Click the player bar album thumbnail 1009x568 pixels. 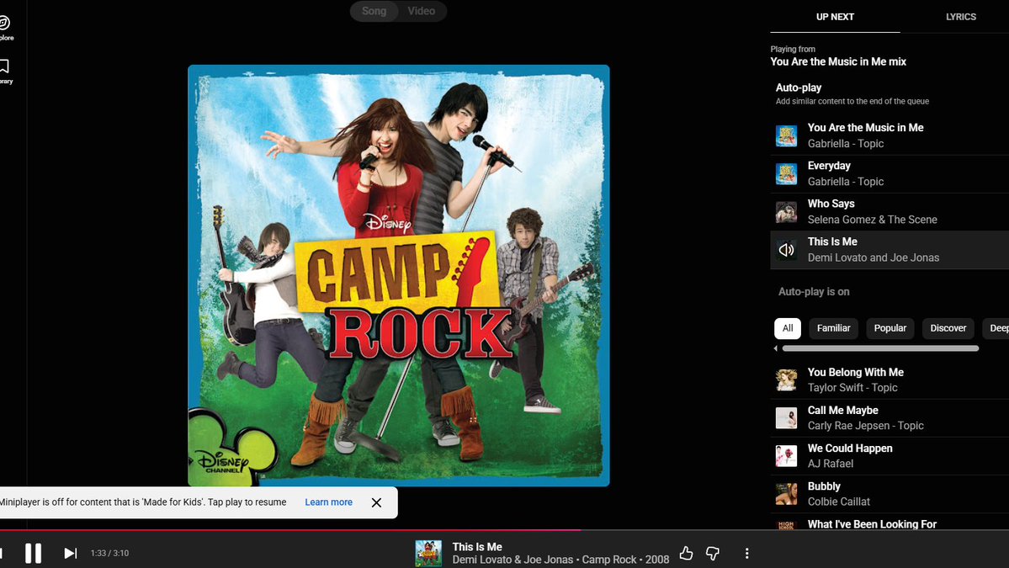tap(428, 553)
